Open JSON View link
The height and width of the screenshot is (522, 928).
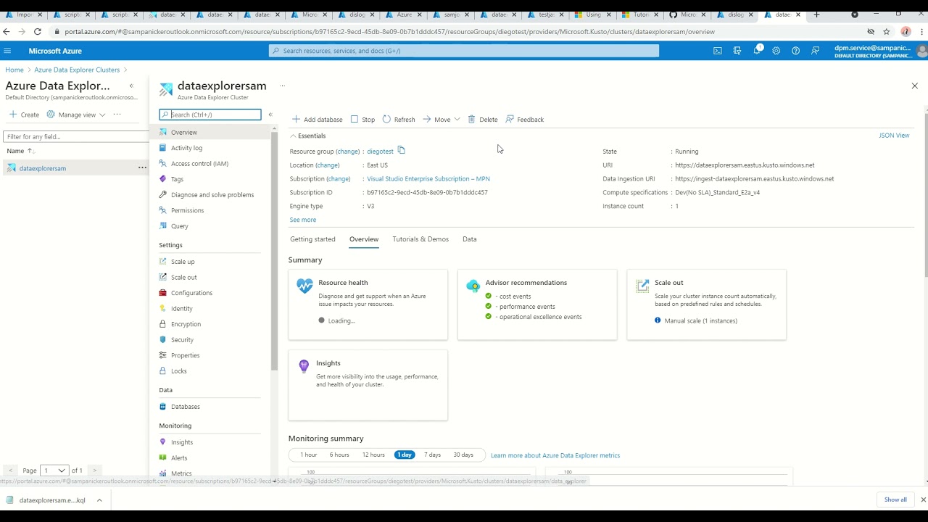click(x=894, y=136)
